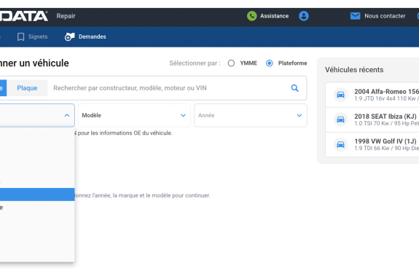Open the user account profile icon

pos(304,16)
